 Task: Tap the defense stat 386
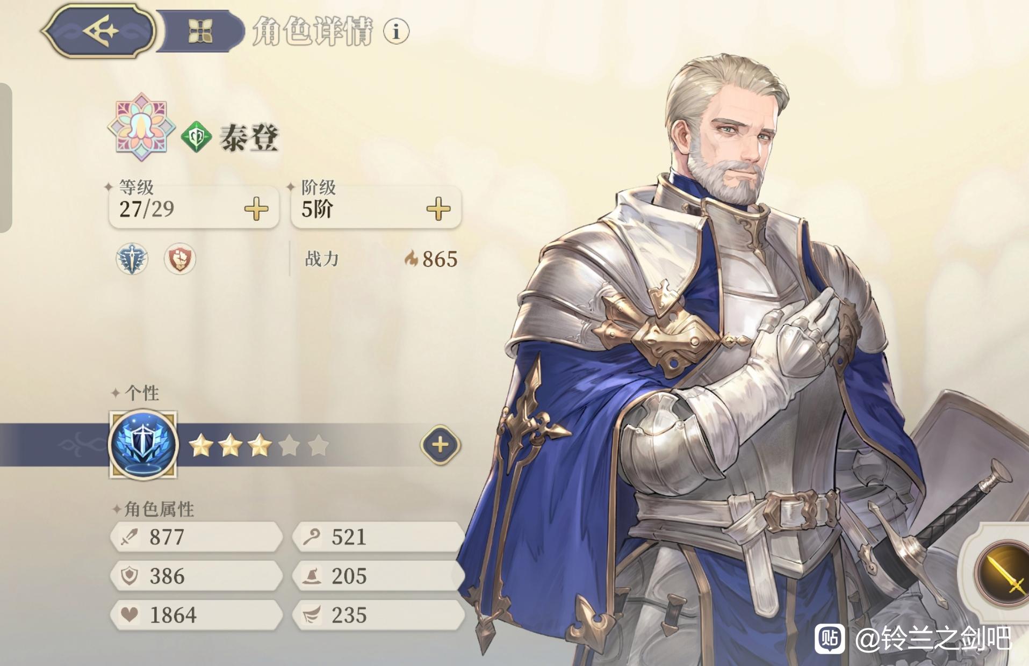[x=197, y=576]
